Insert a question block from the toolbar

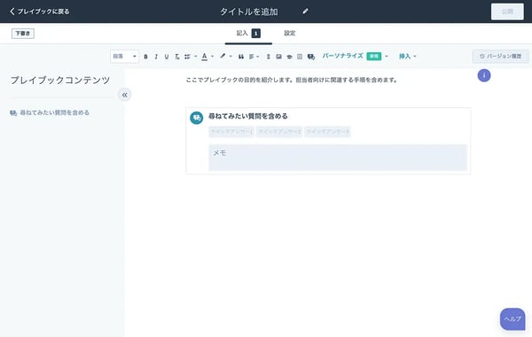311,57
